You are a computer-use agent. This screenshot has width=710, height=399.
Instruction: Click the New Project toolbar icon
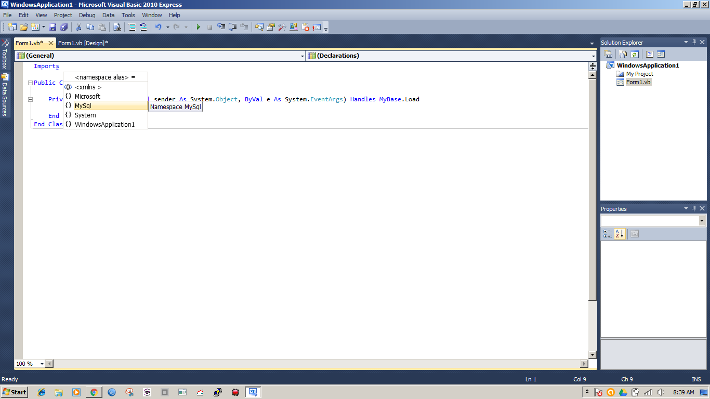click(x=11, y=27)
